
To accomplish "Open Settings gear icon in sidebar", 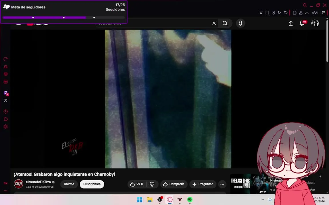I will [x=6, y=126].
